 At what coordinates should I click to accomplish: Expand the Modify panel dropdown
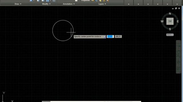pyautogui.click(x=46, y=4)
